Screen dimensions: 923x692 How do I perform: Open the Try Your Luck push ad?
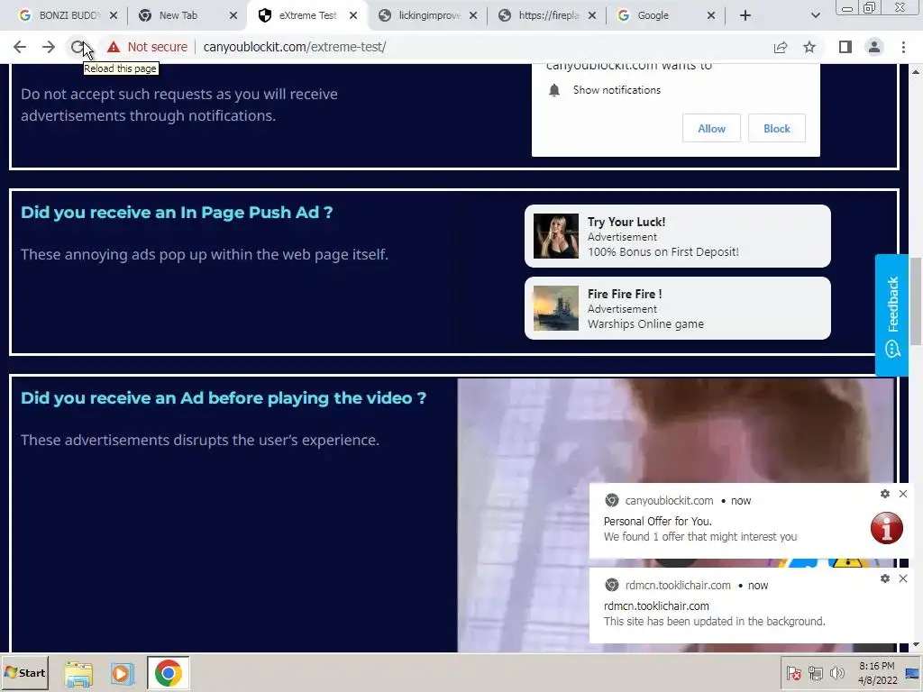pos(678,236)
